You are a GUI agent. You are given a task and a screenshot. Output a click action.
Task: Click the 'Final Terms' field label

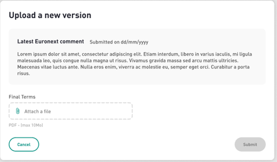click(x=22, y=97)
